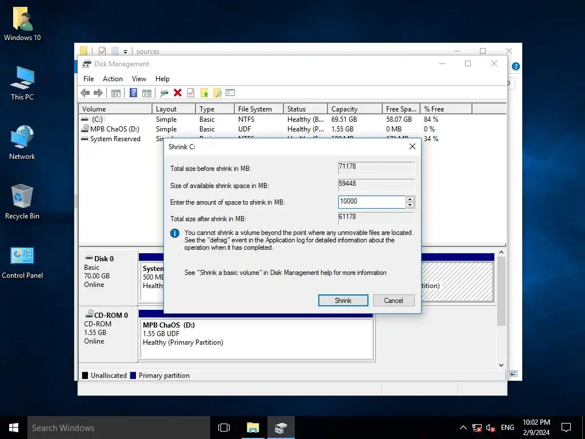The width and height of the screenshot is (585, 439).
Task: Open the Action Center notification icon
Action: pos(566,428)
